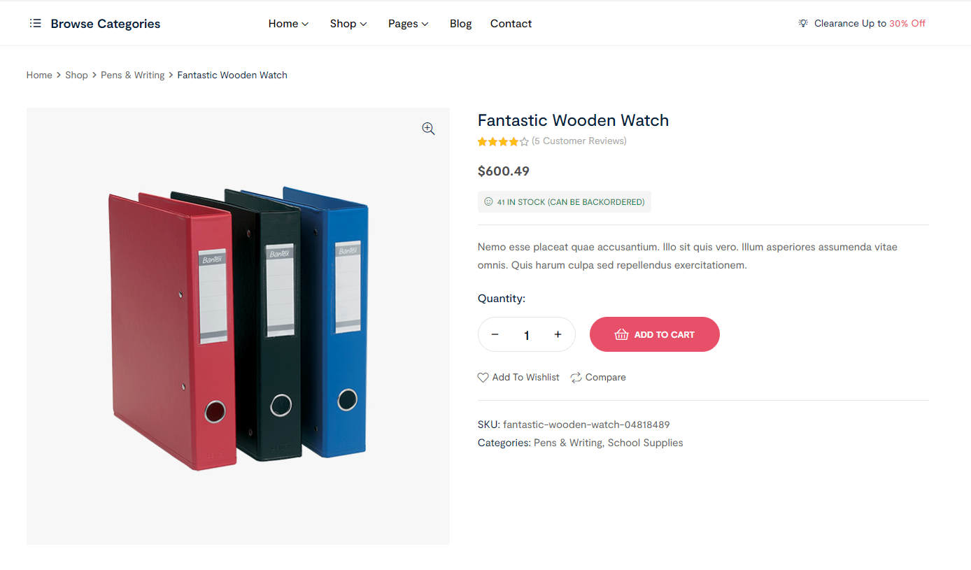Open the School Supplies category link

(x=645, y=443)
